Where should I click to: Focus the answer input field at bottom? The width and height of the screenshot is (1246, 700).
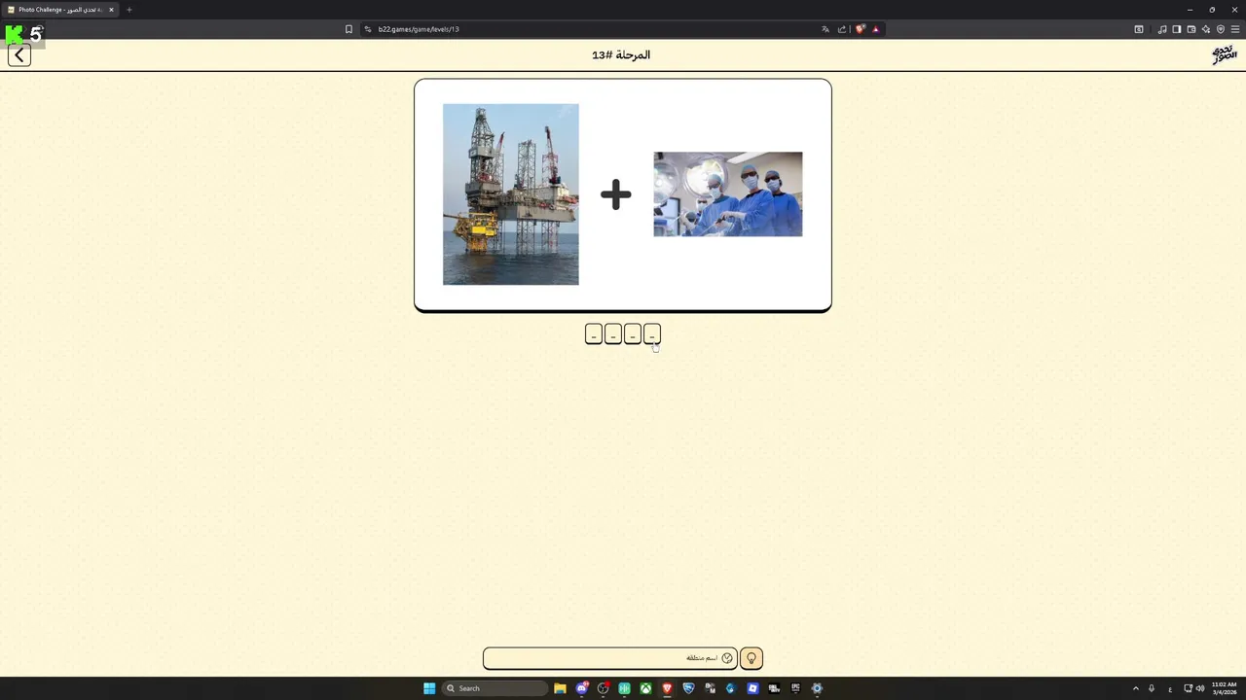(x=609, y=658)
